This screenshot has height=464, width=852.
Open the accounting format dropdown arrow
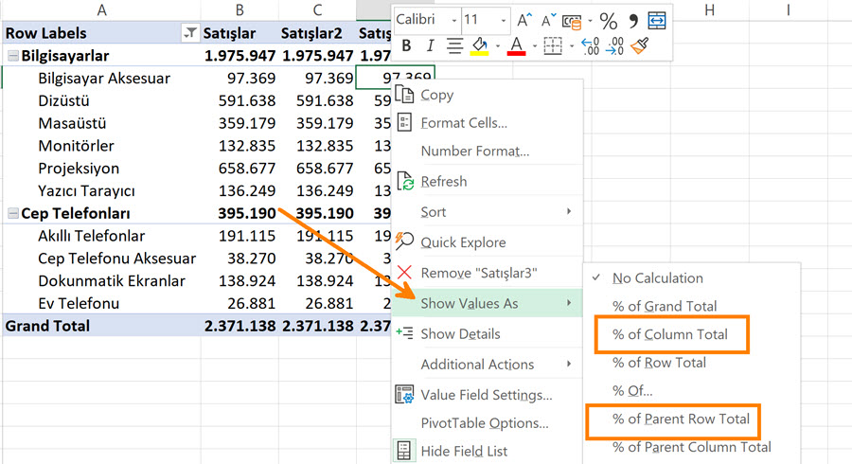[x=590, y=22]
